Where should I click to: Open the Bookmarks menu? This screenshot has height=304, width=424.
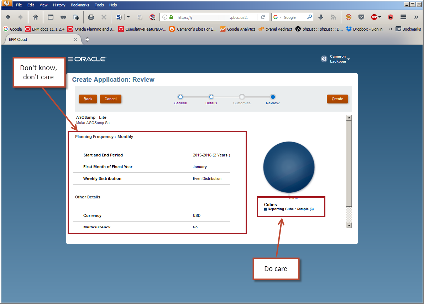coord(80,5)
